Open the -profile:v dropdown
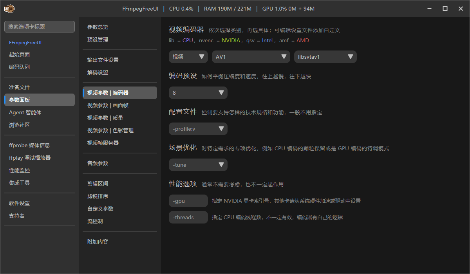Viewport: 470px width, 274px height. tap(198, 129)
